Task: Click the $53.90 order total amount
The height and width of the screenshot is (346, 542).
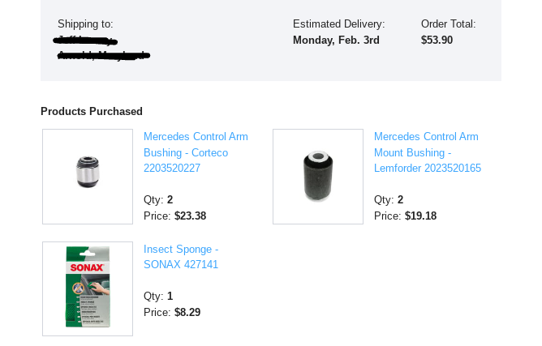Action: (437, 40)
